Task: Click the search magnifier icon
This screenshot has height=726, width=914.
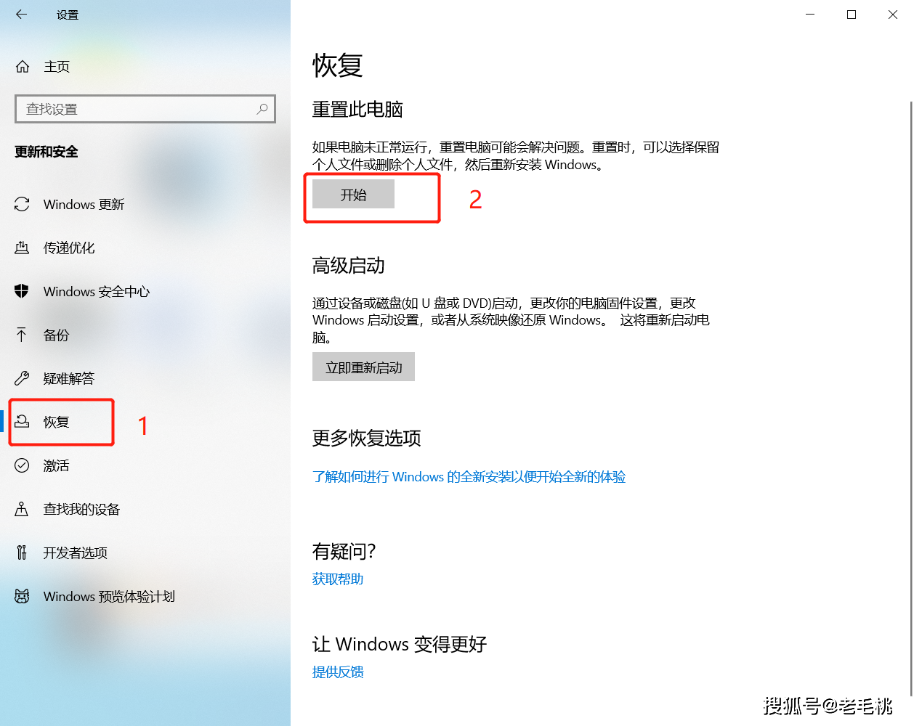Action: [262, 109]
